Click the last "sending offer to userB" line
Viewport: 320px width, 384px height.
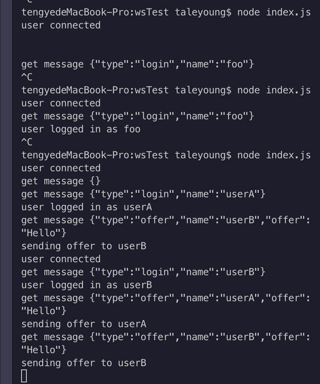coord(84,363)
